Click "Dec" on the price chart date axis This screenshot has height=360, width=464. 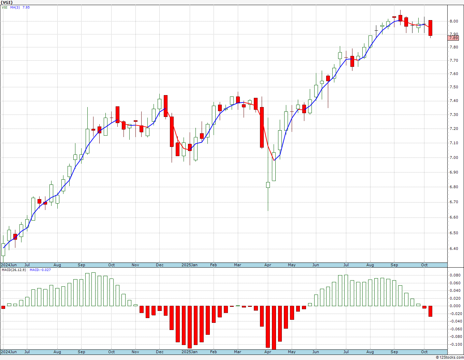coord(159,265)
